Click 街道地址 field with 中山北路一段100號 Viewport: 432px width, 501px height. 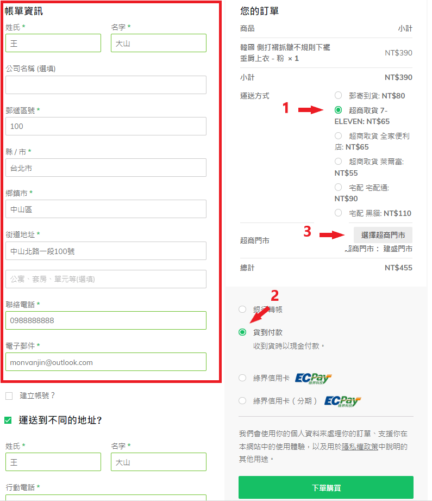pos(105,251)
